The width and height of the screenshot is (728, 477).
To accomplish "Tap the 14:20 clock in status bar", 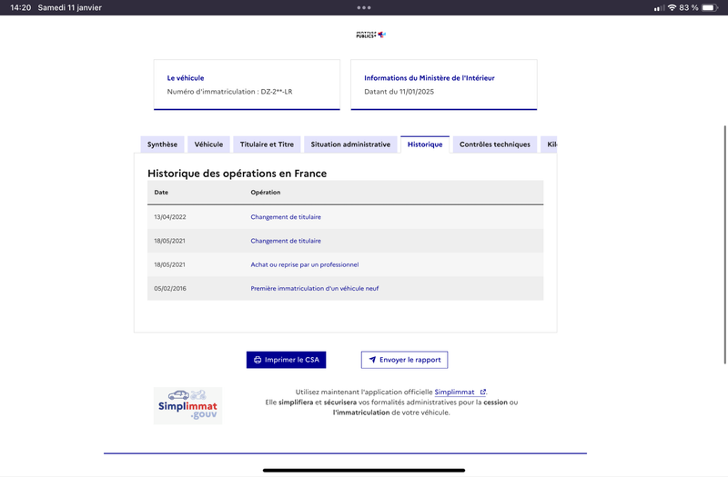I will pyautogui.click(x=20, y=7).
